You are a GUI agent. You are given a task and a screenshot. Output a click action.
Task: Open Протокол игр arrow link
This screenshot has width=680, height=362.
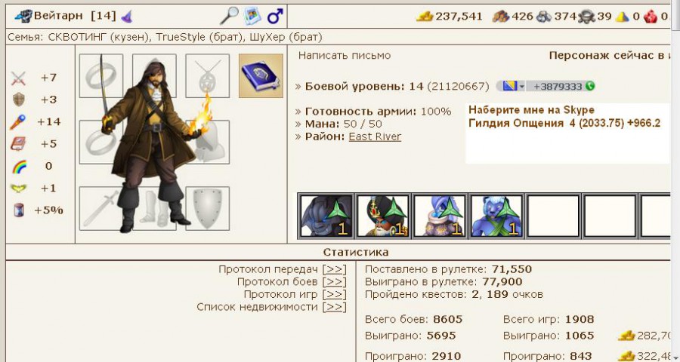point(335,294)
